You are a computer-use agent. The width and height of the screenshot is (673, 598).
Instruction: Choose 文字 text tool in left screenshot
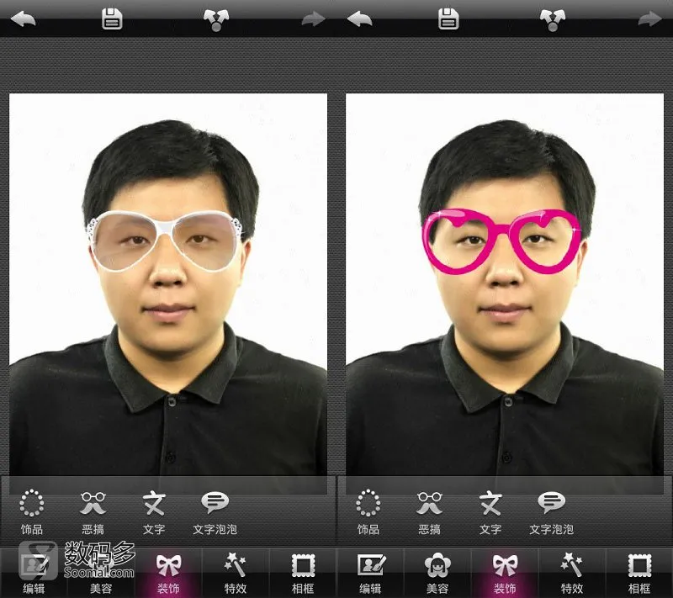(154, 512)
